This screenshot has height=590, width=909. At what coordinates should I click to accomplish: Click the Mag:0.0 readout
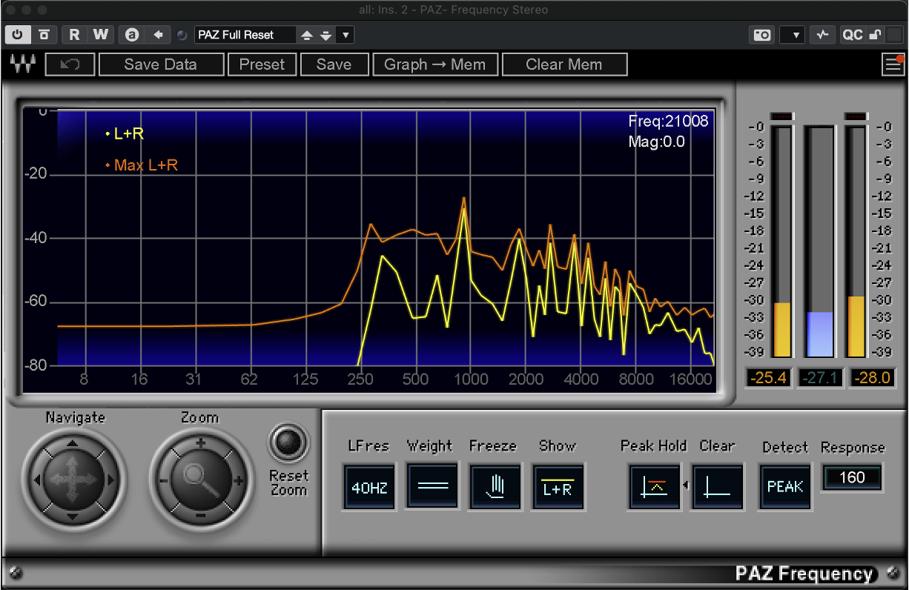657,142
